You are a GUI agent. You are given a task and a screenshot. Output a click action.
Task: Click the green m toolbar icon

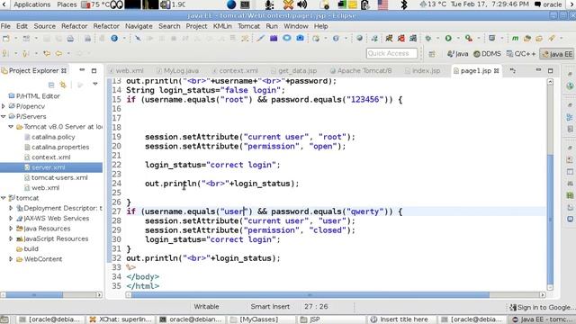tap(515, 38)
